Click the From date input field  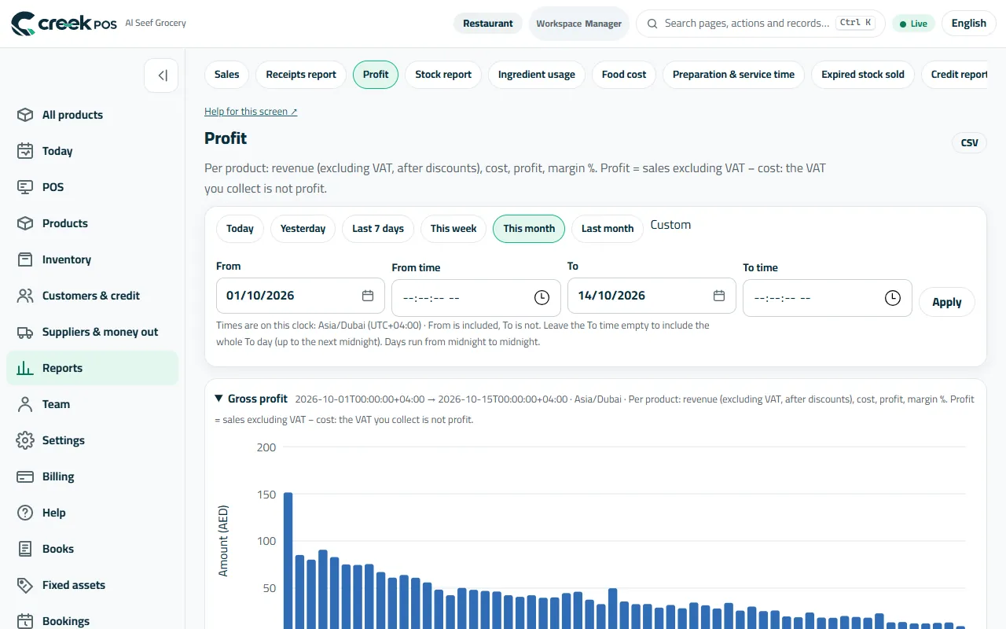pyautogui.click(x=300, y=296)
